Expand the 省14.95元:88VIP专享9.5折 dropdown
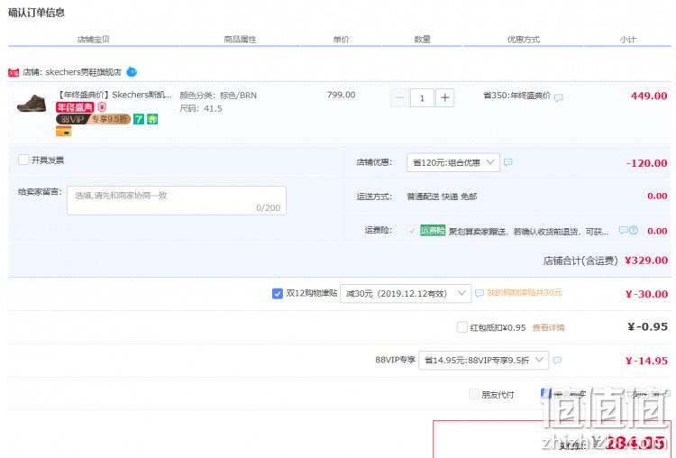The height and width of the screenshot is (458, 676). [x=483, y=361]
